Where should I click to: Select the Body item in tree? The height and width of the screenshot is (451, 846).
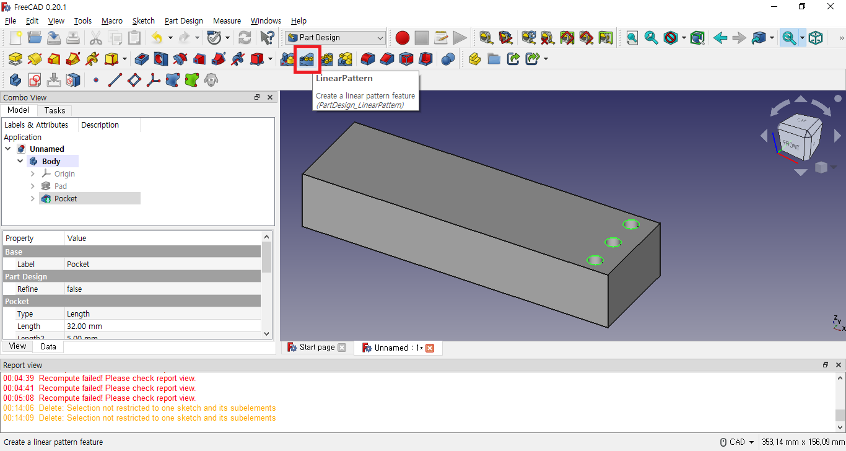coord(51,162)
